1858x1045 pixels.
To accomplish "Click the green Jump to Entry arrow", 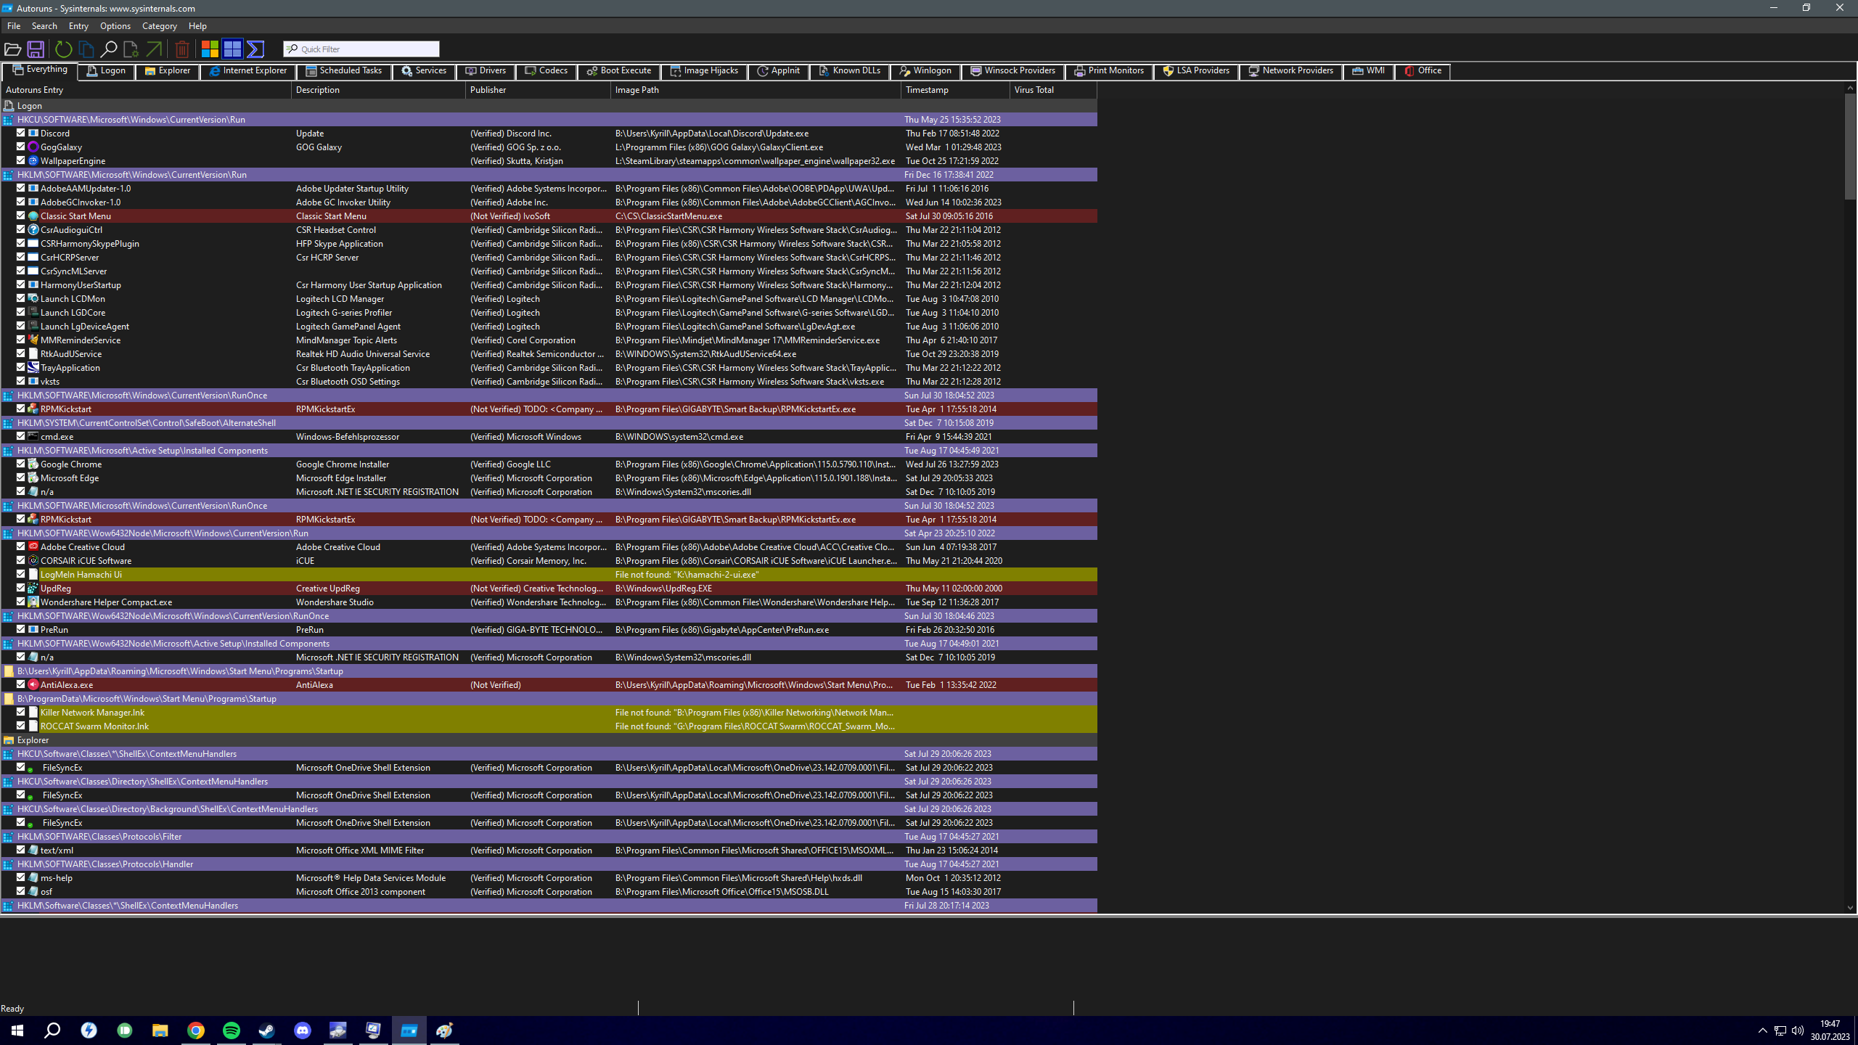I will [x=154, y=49].
